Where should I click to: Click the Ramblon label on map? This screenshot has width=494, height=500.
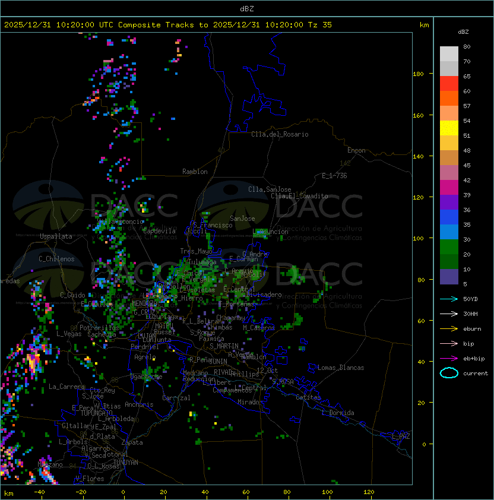[x=195, y=172]
